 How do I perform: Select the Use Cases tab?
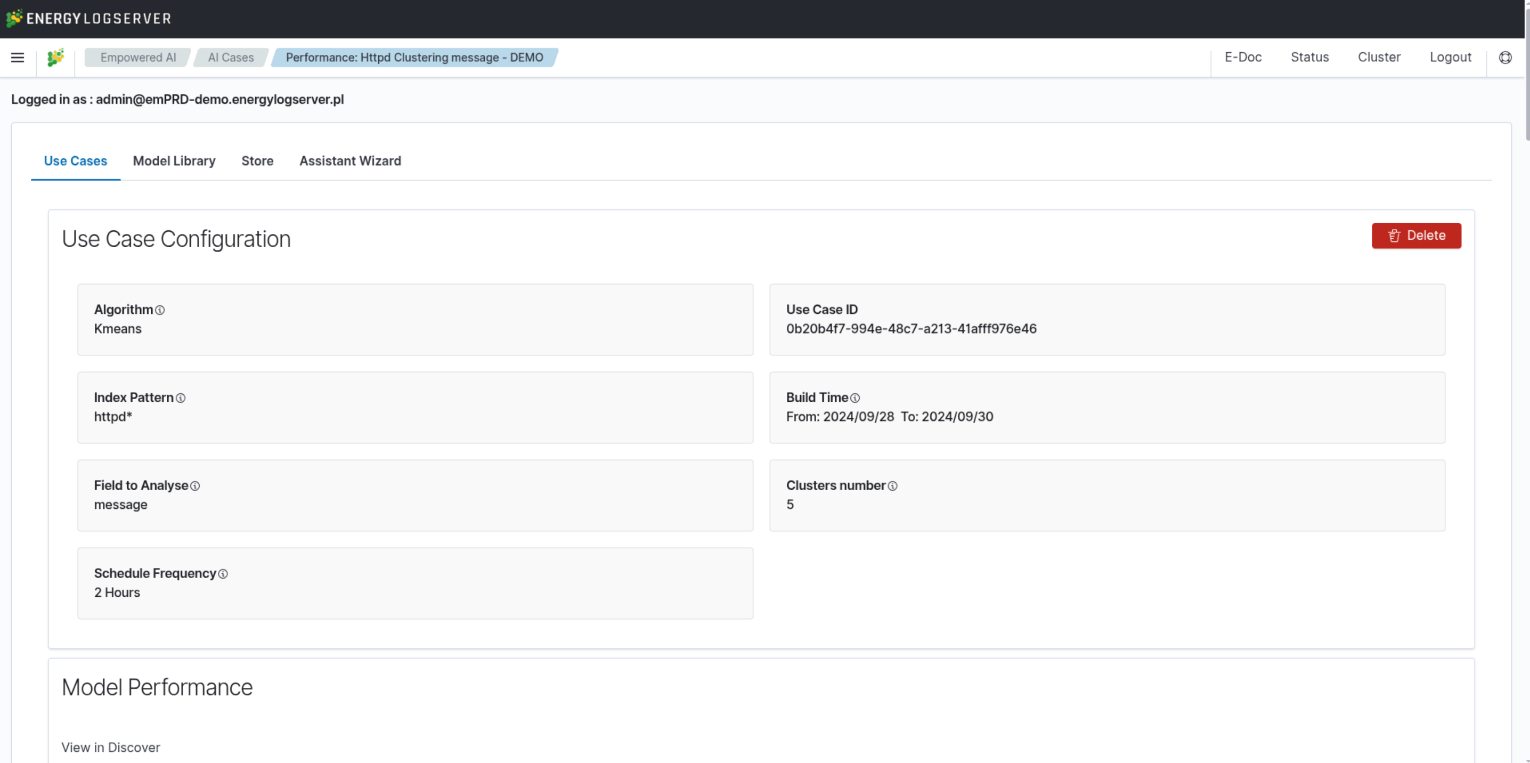(76, 161)
